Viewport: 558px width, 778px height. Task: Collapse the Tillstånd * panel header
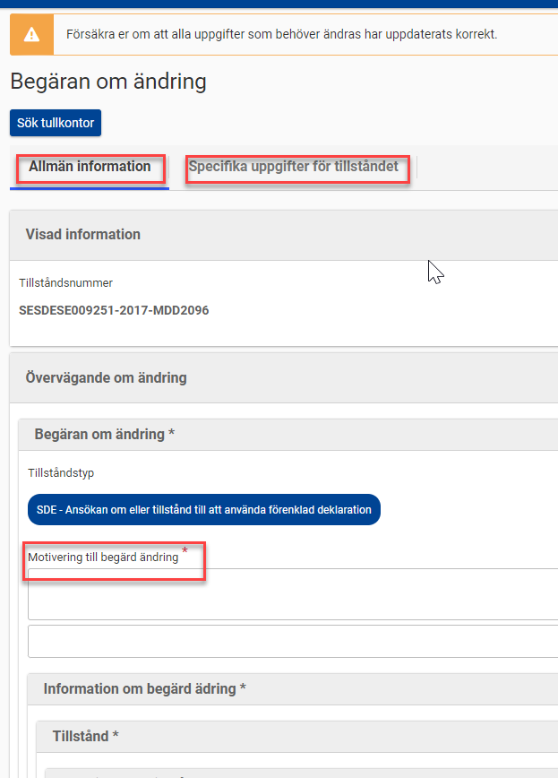click(297, 737)
